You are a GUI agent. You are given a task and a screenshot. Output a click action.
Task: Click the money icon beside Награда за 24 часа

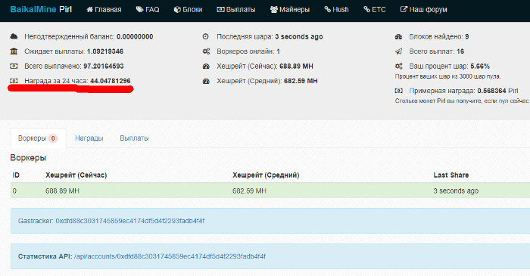(x=14, y=81)
